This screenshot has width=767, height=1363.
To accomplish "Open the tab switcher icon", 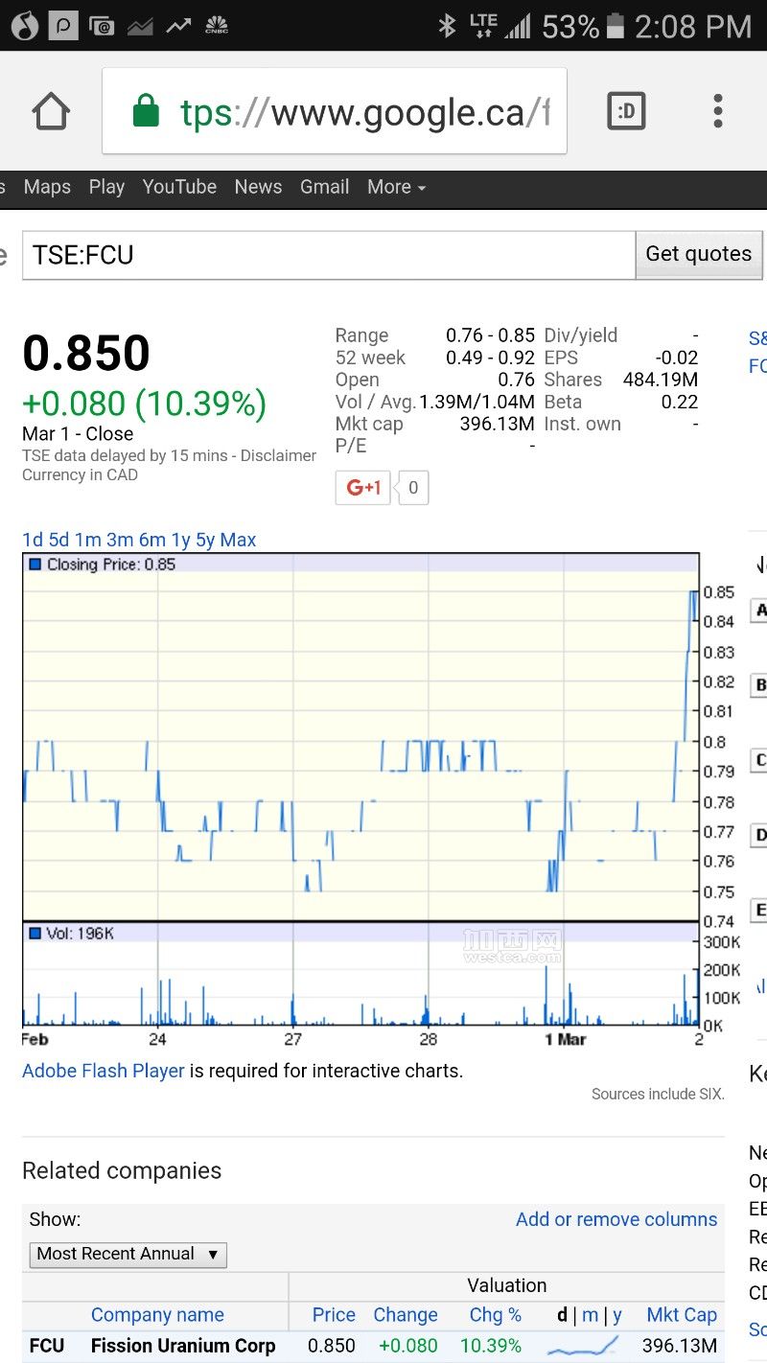I will (x=627, y=112).
